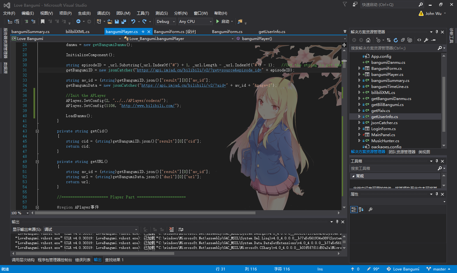Click the Undo arrow in the toolbar
The height and width of the screenshot is (273, 457).
[x=133, y=22]
